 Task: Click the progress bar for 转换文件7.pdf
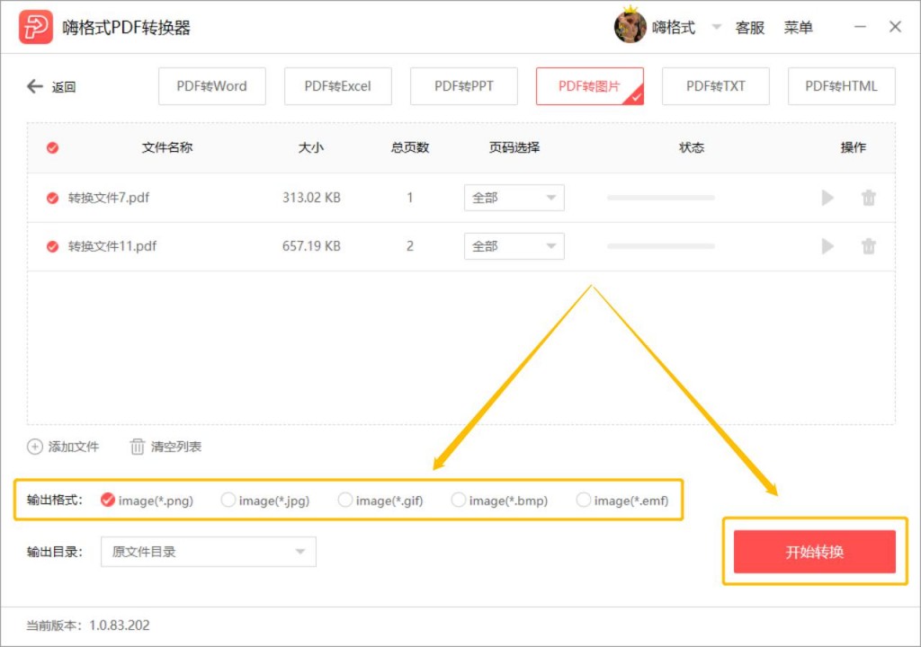(661, 198)
